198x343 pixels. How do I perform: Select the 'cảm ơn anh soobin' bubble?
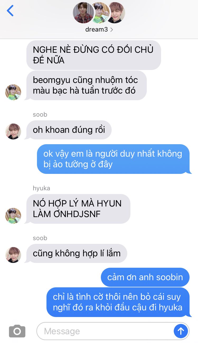tap(145, 277)
